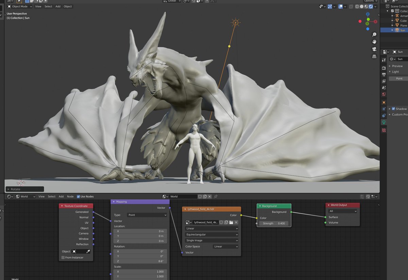408x280 pixels.
Task: Open the Object Data light properties tab
Action: 384,123
